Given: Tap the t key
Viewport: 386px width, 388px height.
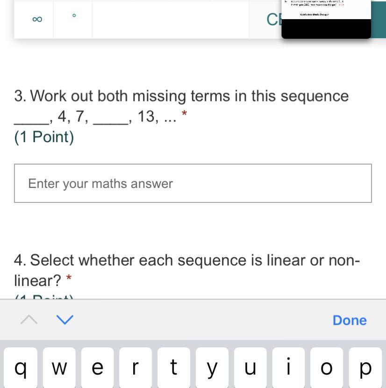Looking at the screenshot, I should (174, 368).
